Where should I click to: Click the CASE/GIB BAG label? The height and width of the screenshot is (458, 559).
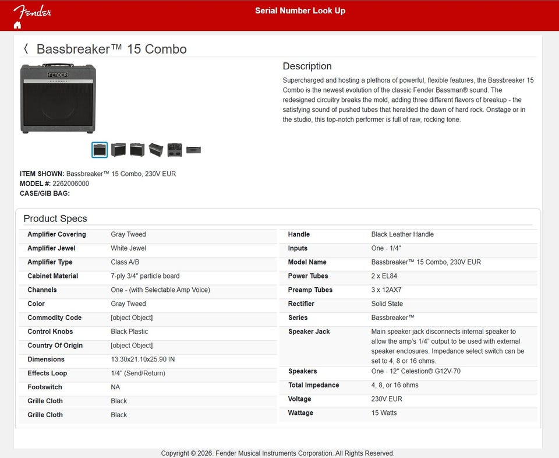(x=45, y=193)
